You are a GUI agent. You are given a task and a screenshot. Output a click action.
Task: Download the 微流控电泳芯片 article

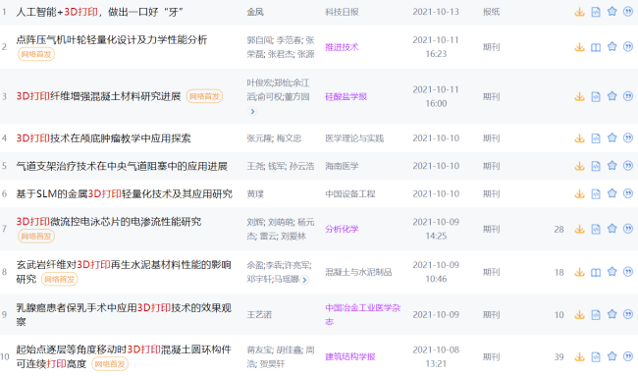pos(579,229)
